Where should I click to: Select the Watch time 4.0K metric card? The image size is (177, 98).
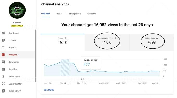(x=107, y=42)
